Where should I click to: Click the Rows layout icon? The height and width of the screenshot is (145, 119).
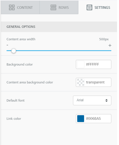[53, 7]
